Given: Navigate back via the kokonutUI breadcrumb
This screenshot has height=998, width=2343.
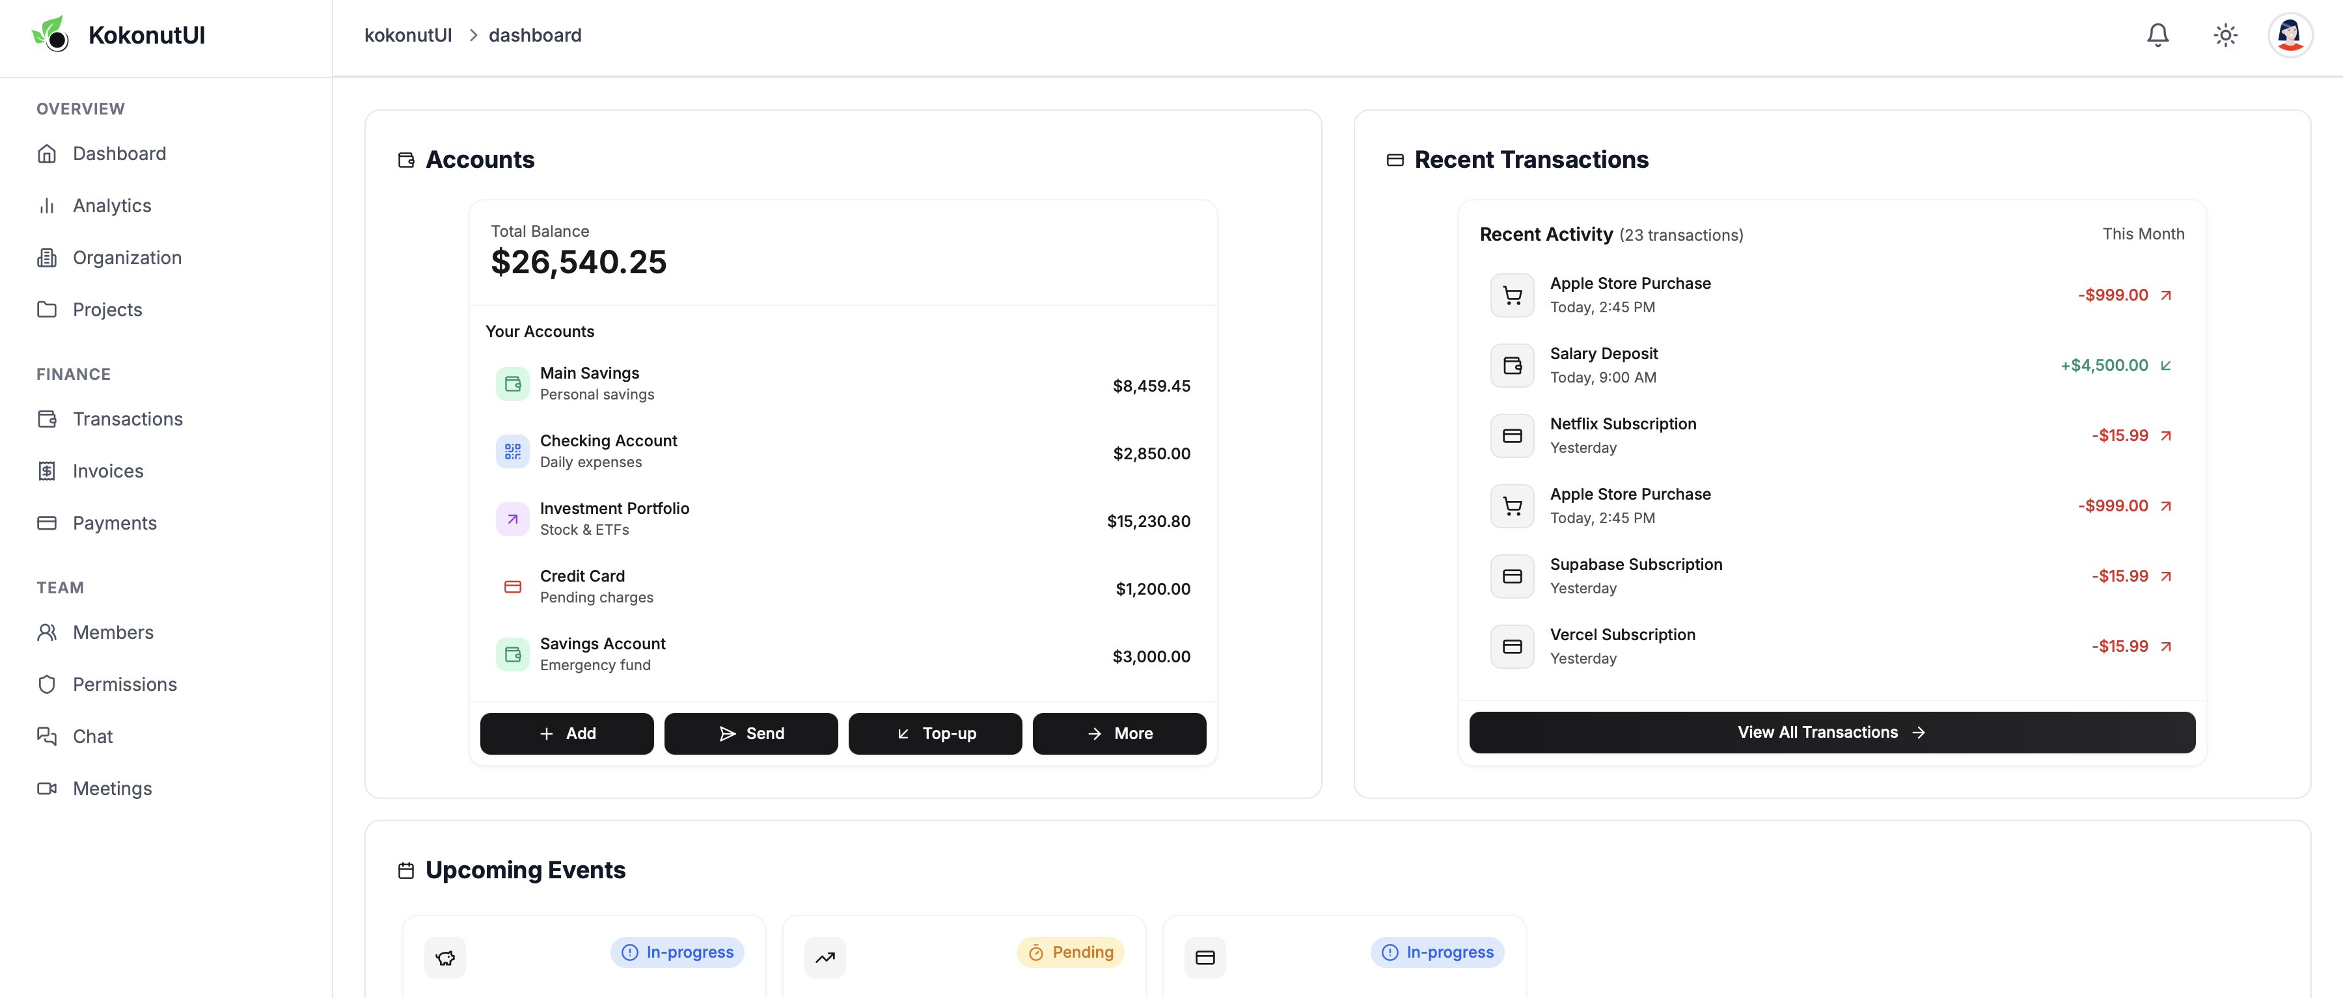Looking at the screenshot, I should tap(407, 34).
